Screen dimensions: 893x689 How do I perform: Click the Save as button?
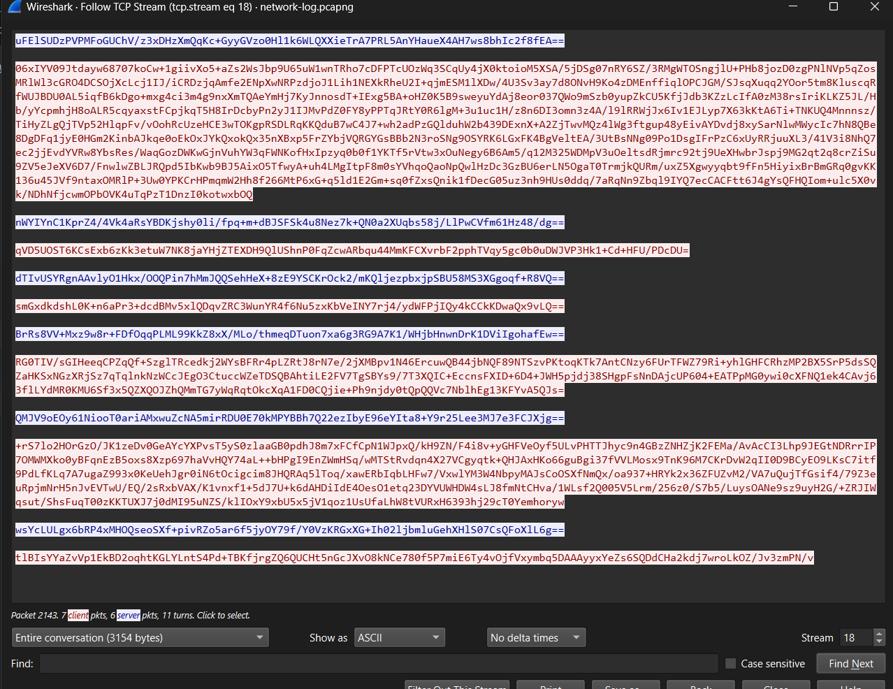pos(625,685)
